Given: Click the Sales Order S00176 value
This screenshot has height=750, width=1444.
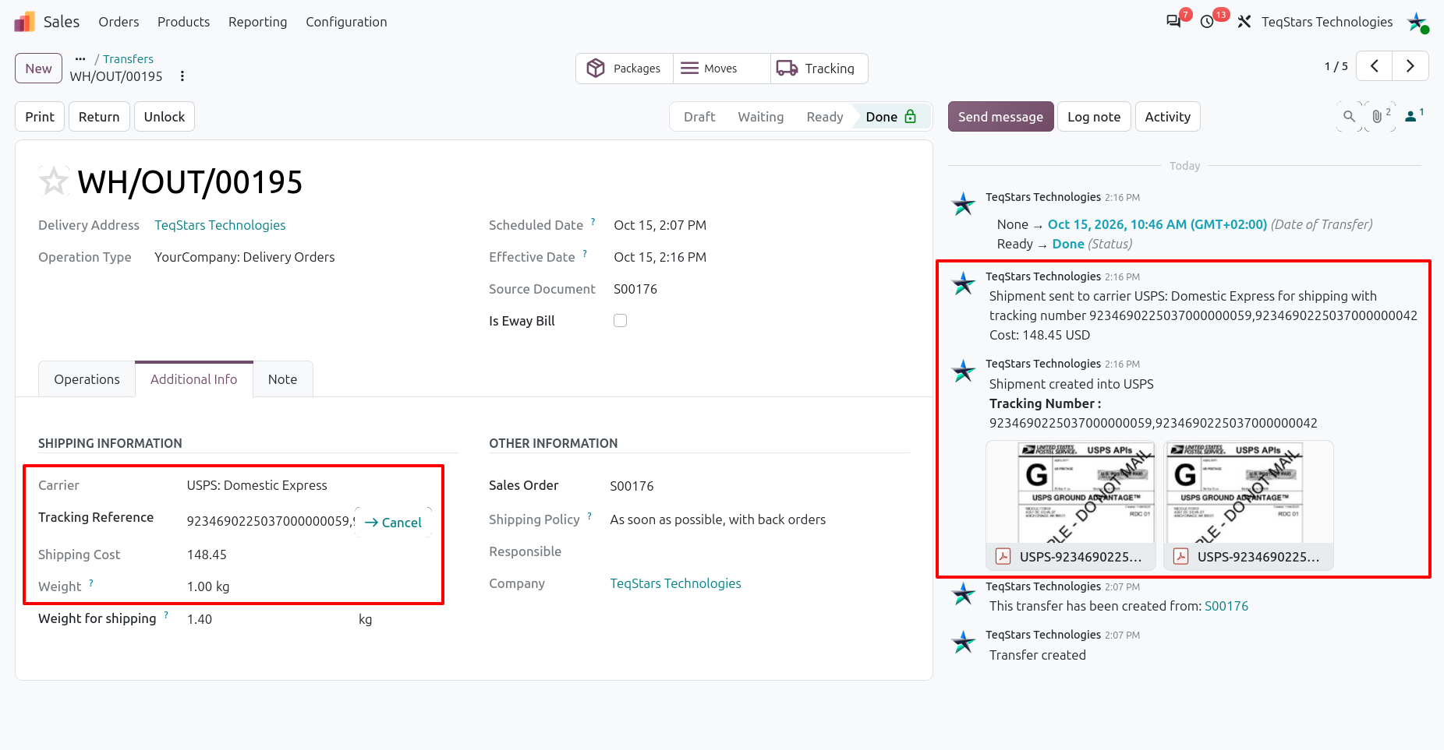Looking at the screenshot, I should point(632,486).
